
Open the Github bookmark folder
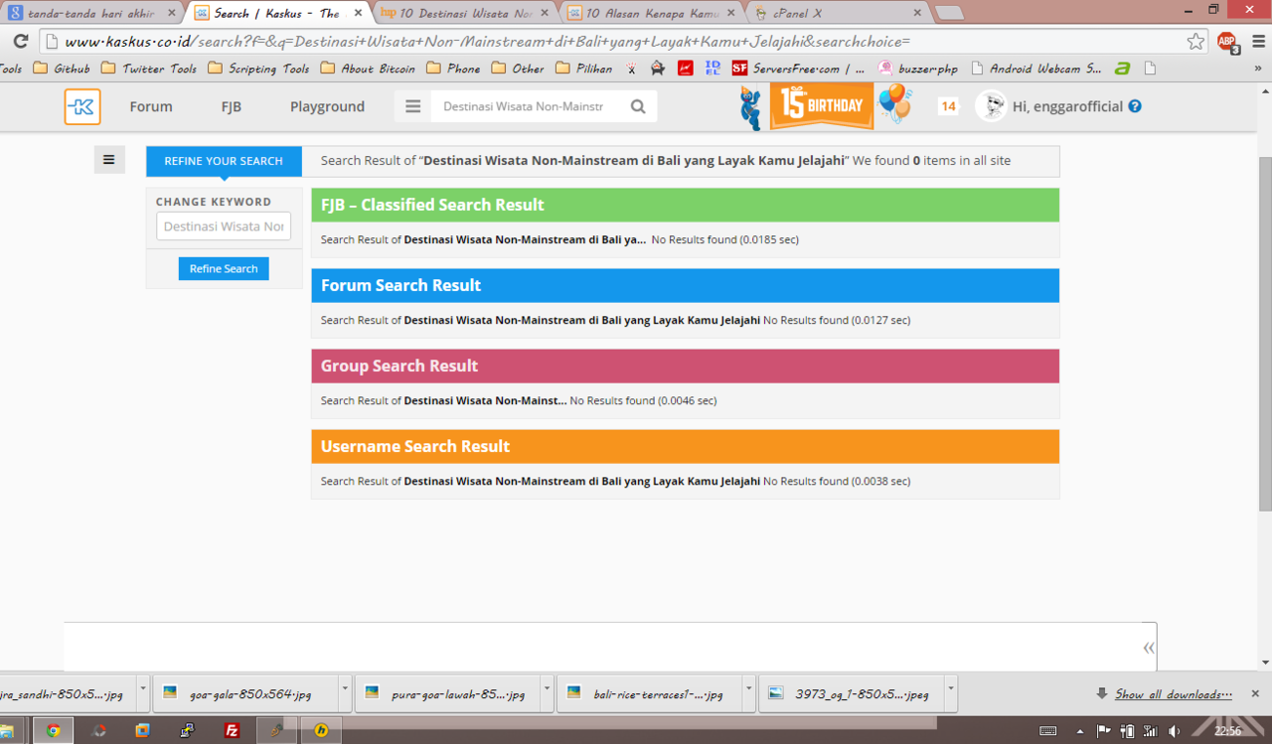(62, 69)
